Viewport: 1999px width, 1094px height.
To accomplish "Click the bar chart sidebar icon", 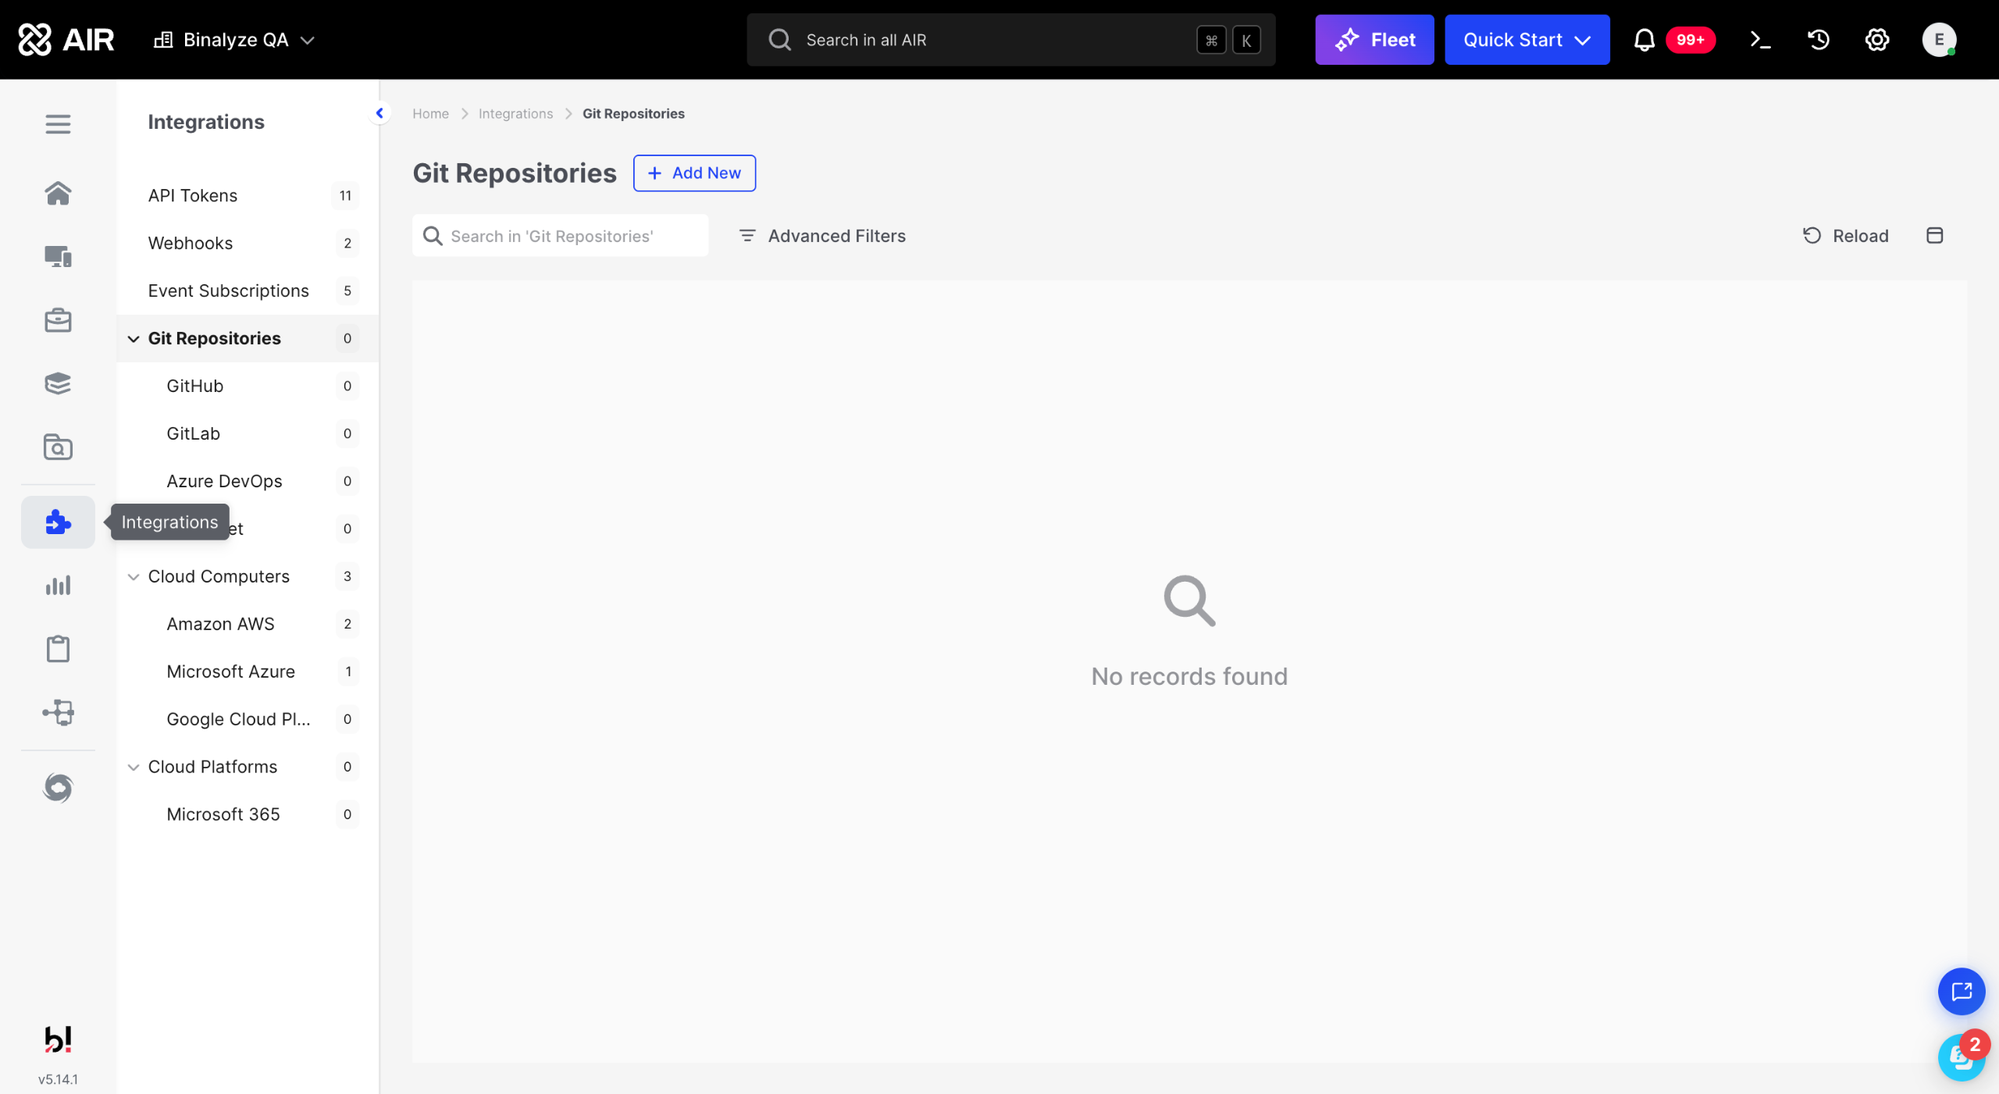I will click(x=58, y=585).
